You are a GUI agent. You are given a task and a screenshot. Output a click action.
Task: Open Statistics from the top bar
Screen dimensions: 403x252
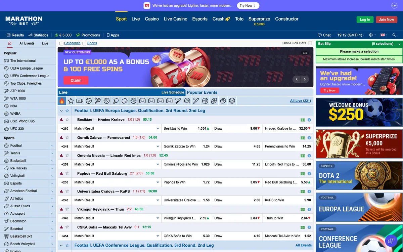coord(38,35)
